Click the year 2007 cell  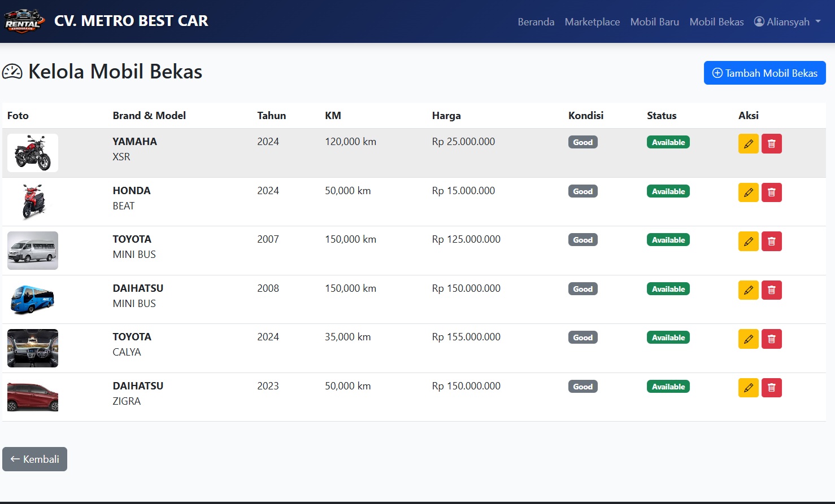(268, 239)
